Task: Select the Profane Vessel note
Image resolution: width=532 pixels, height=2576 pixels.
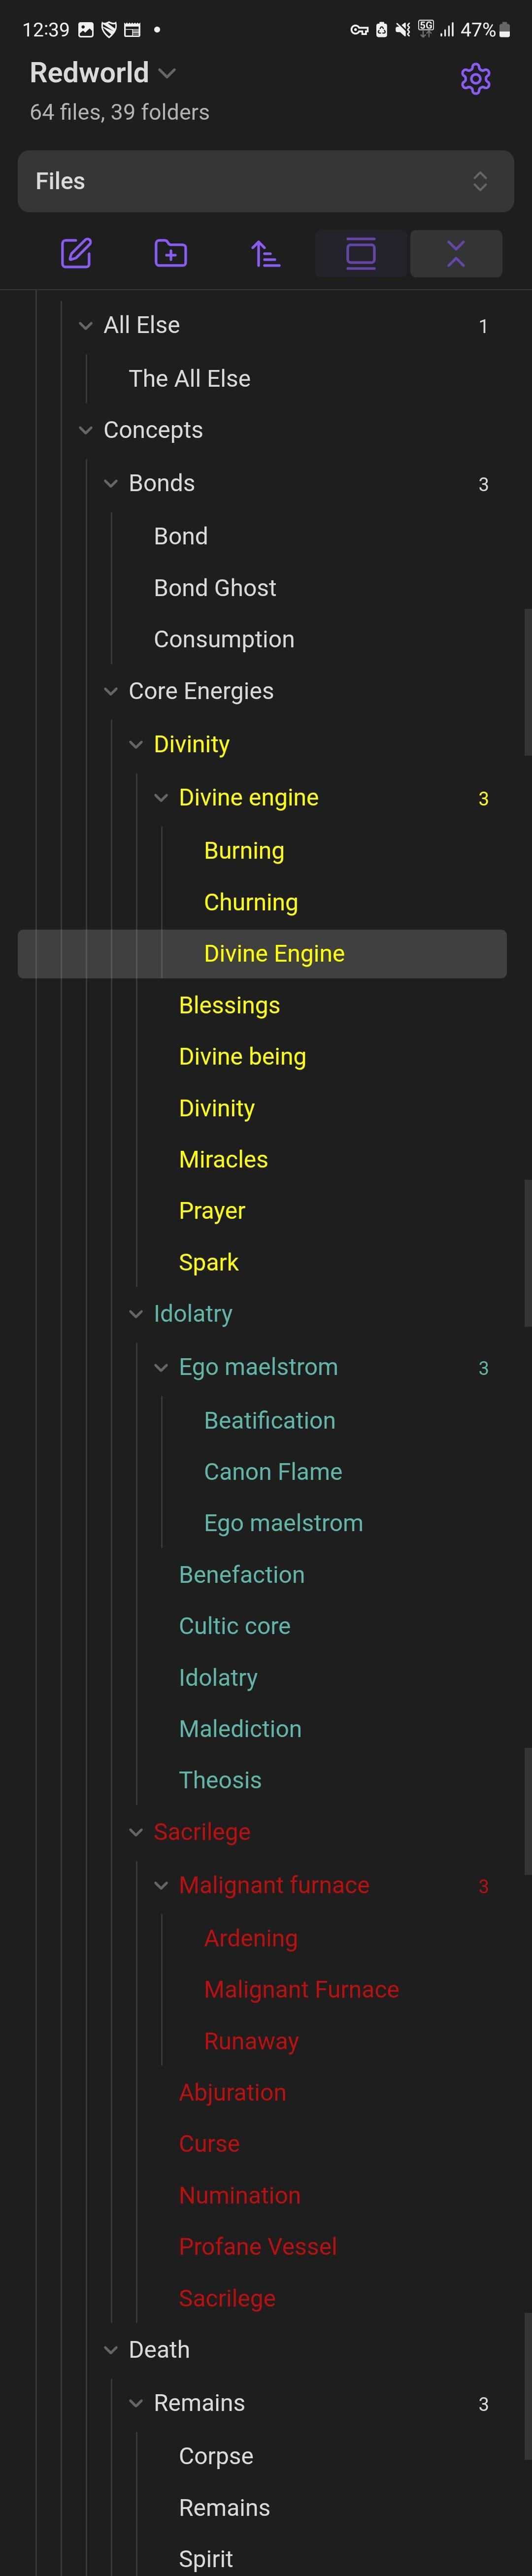Action: coord(258,2246)
